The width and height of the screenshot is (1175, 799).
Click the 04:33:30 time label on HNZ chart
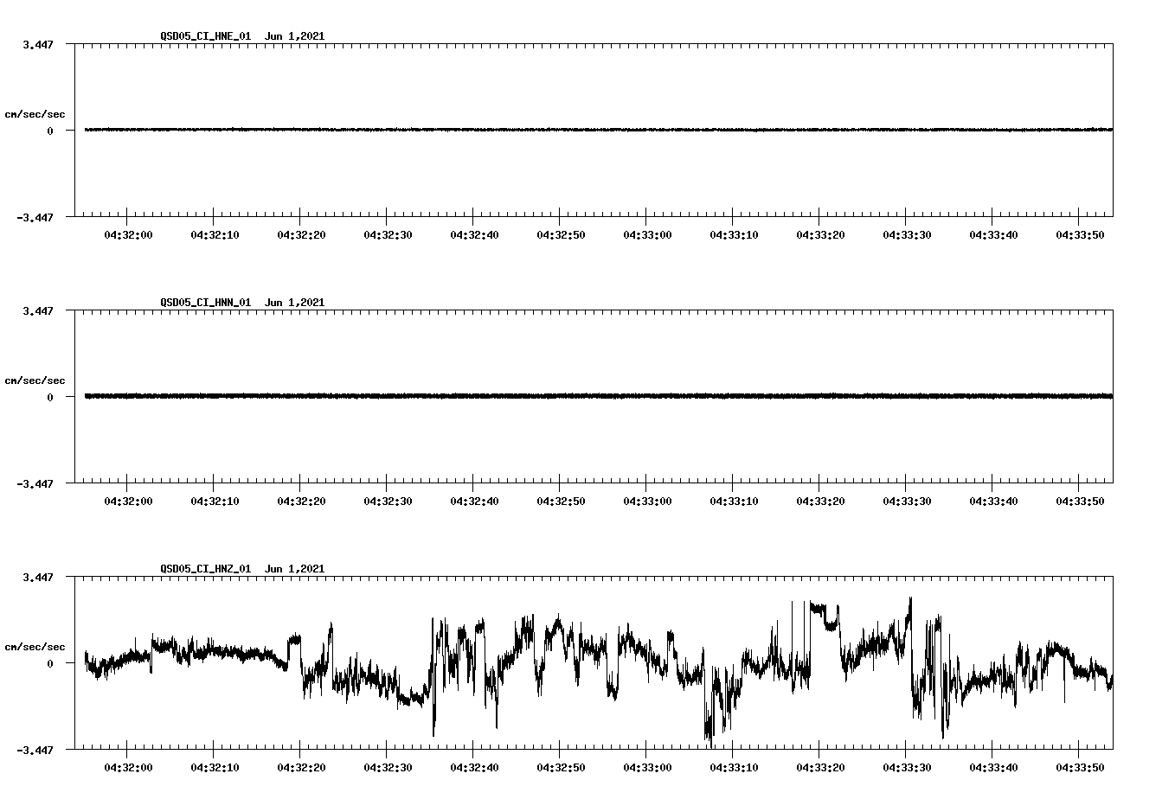(907, 768)
